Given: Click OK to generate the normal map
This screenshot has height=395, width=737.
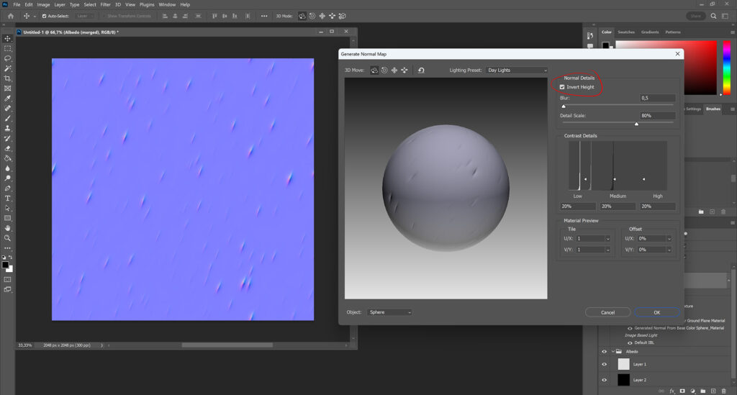Looking at the screenshot, I should click(x=656, y=312).
